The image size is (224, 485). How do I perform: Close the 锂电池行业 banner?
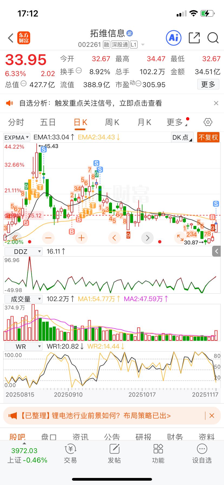tap(212, 416)
